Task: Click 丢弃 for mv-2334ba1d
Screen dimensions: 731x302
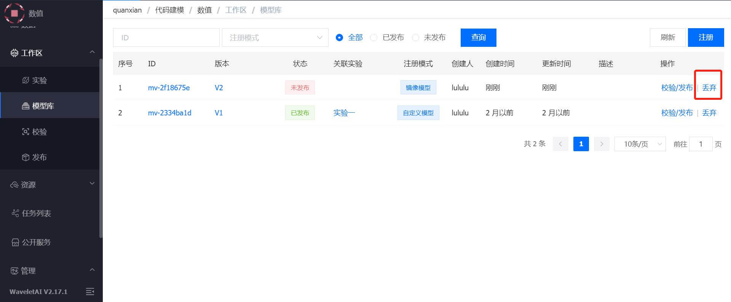Action: [709, 113]
